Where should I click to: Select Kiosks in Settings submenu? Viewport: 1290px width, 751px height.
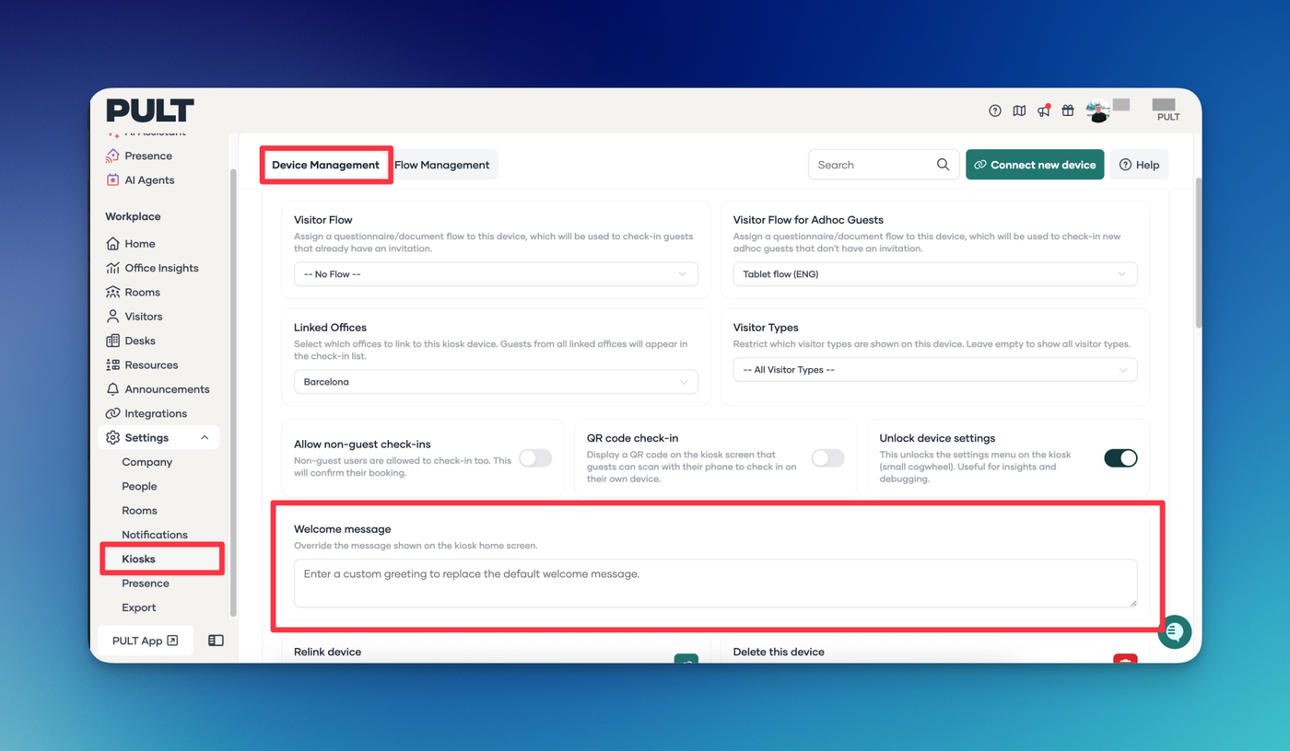coord(139,559)
